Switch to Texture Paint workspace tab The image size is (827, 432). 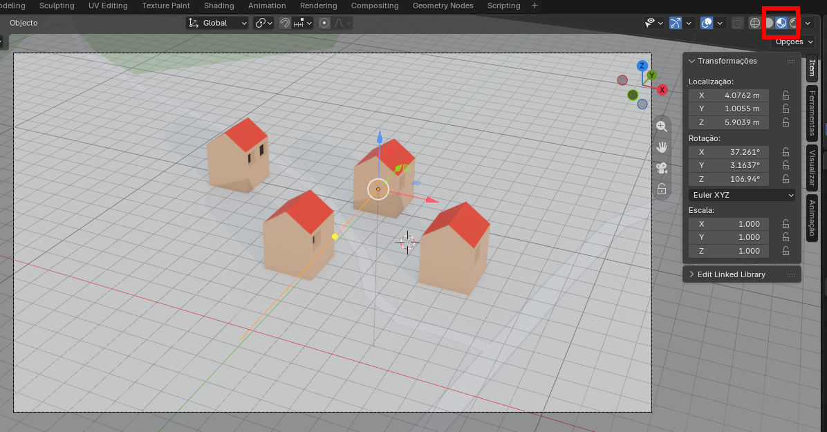(x=166, y=6)
